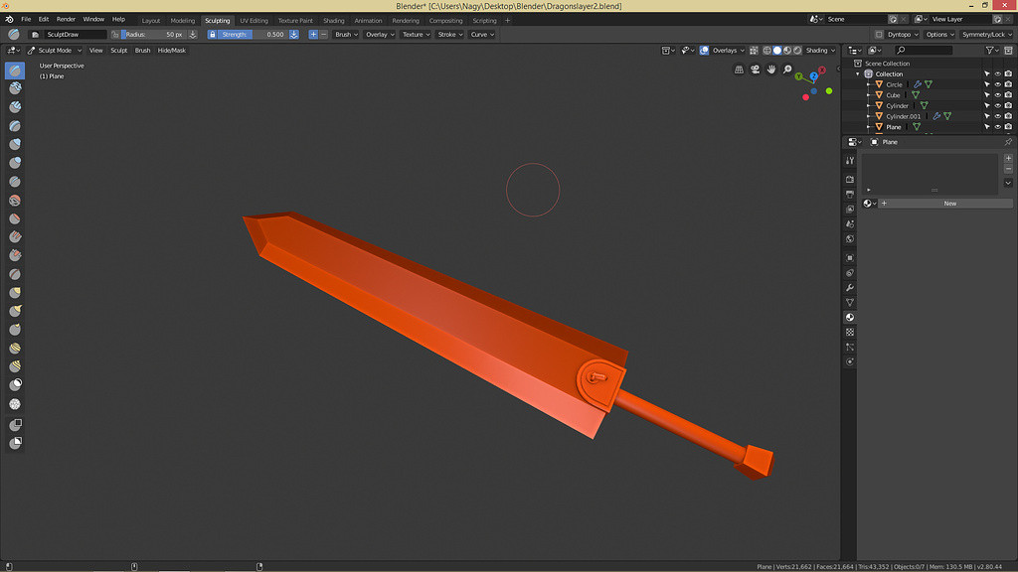Adjust the brush Radius slider
Viewport: 1018px width, 572px height.
[153, 35]
